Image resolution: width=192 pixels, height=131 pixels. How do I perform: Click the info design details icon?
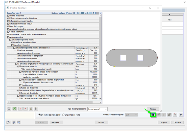153,115
